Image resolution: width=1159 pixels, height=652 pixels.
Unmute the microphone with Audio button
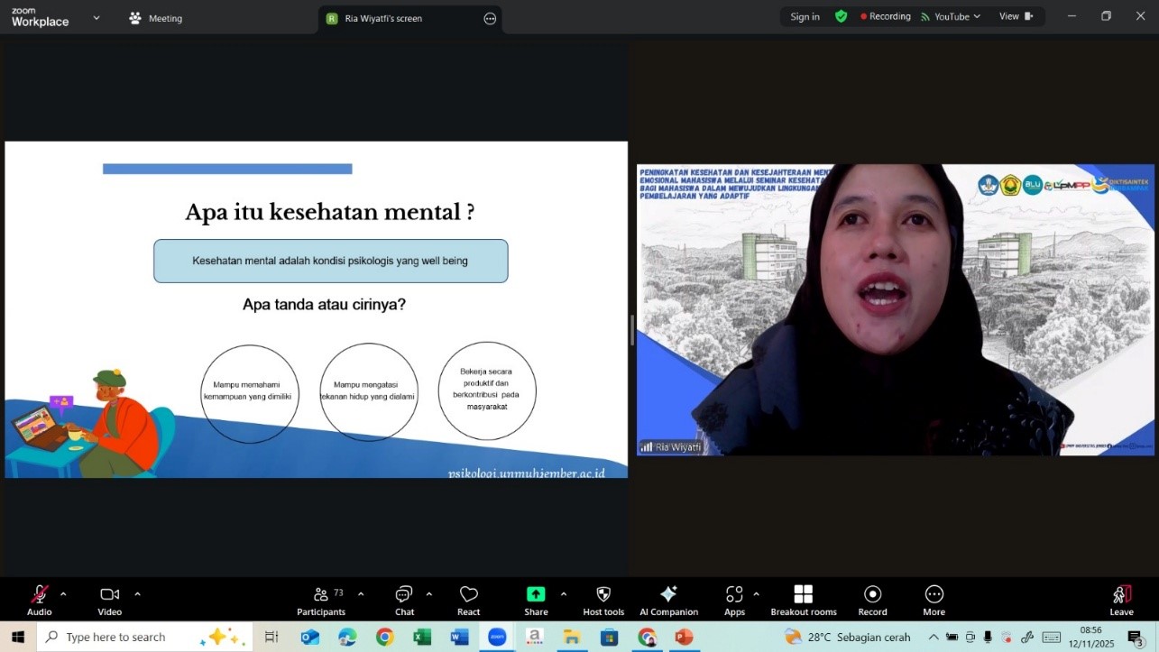pos(39,595)
